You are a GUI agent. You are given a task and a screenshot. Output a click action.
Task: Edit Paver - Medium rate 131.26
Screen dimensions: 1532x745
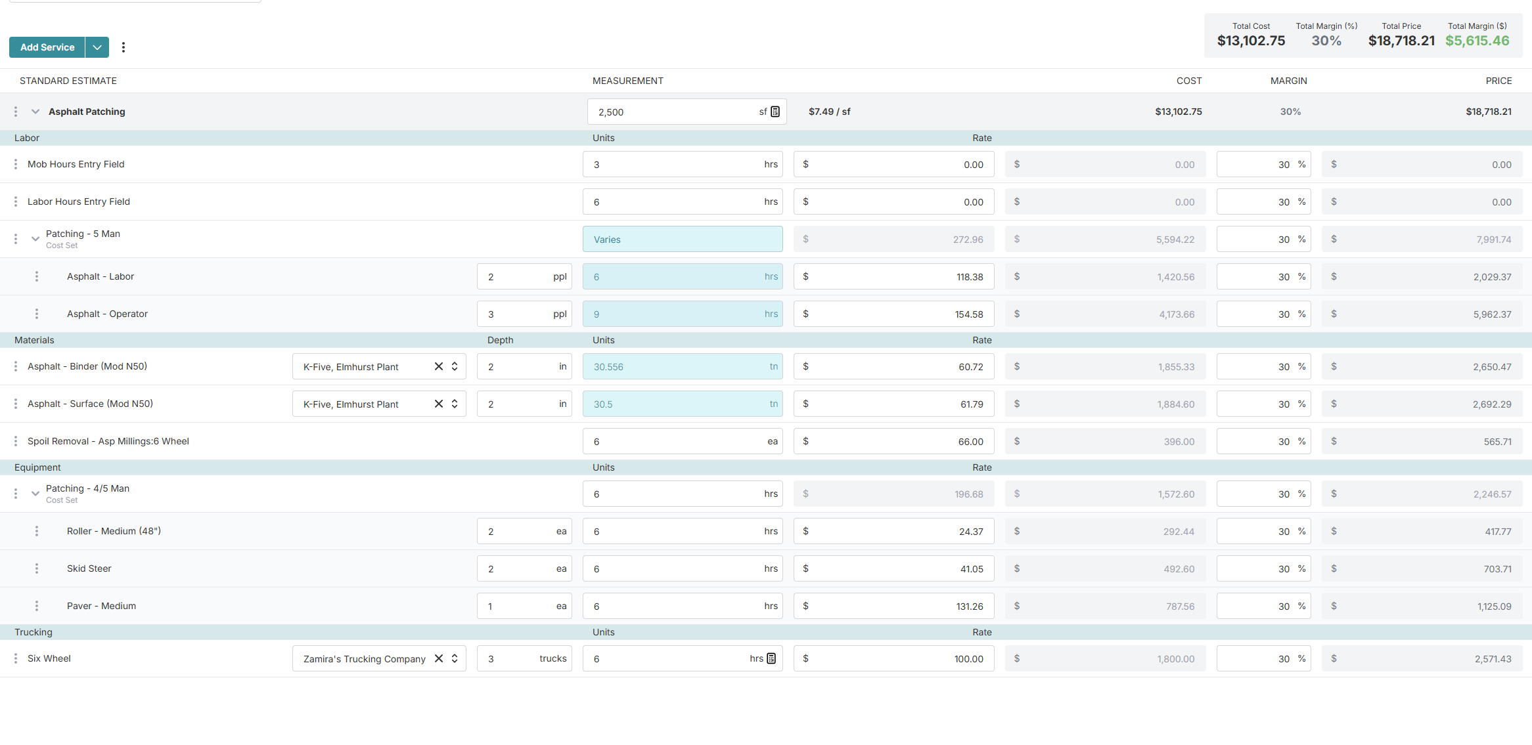[x=893, y=606]
